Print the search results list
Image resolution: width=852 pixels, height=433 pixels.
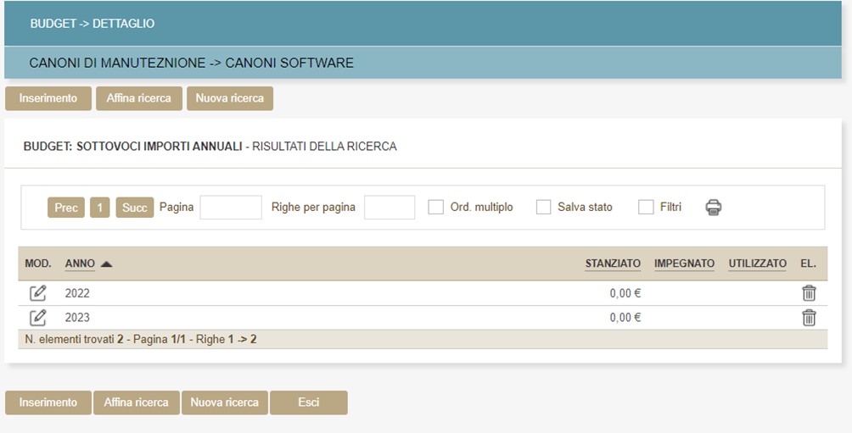[714, 207]
